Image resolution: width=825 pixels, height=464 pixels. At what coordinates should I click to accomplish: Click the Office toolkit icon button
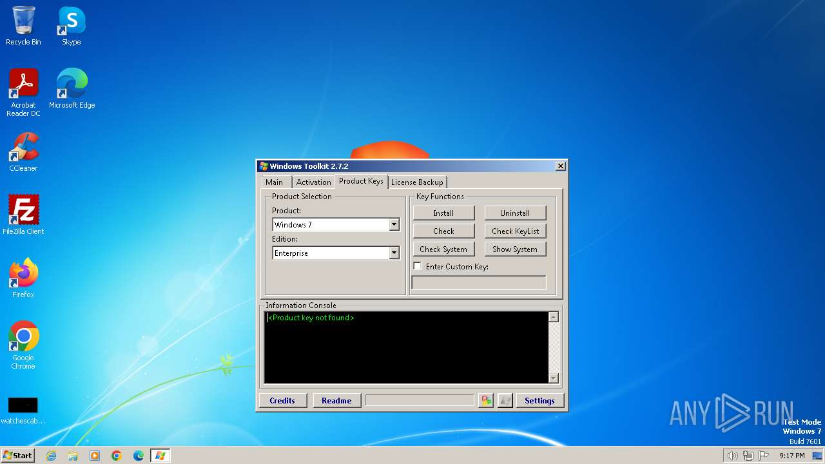point(486,400)
